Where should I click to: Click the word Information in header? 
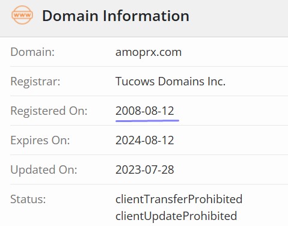point(146,16)
